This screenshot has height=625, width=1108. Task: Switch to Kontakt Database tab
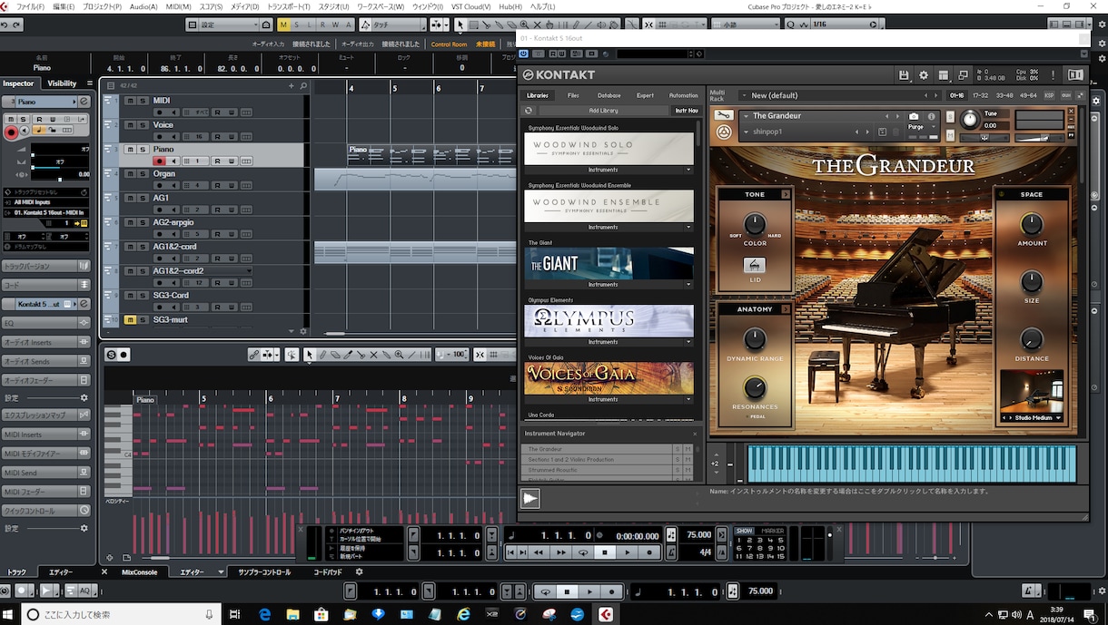point(609,95)
